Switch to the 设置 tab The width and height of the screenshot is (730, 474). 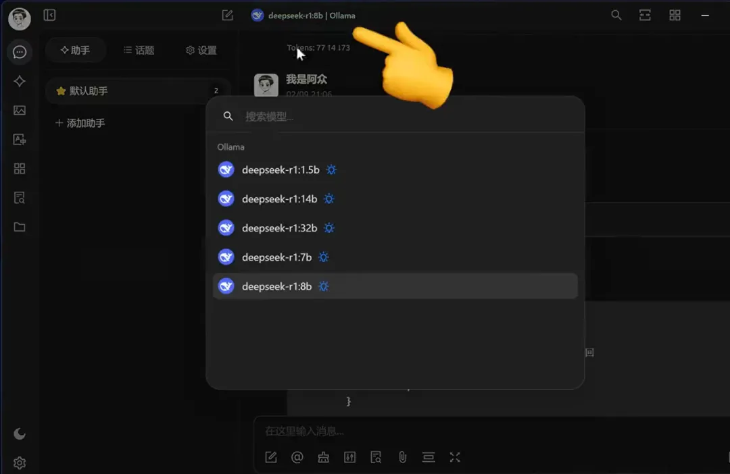pos(201,50)
